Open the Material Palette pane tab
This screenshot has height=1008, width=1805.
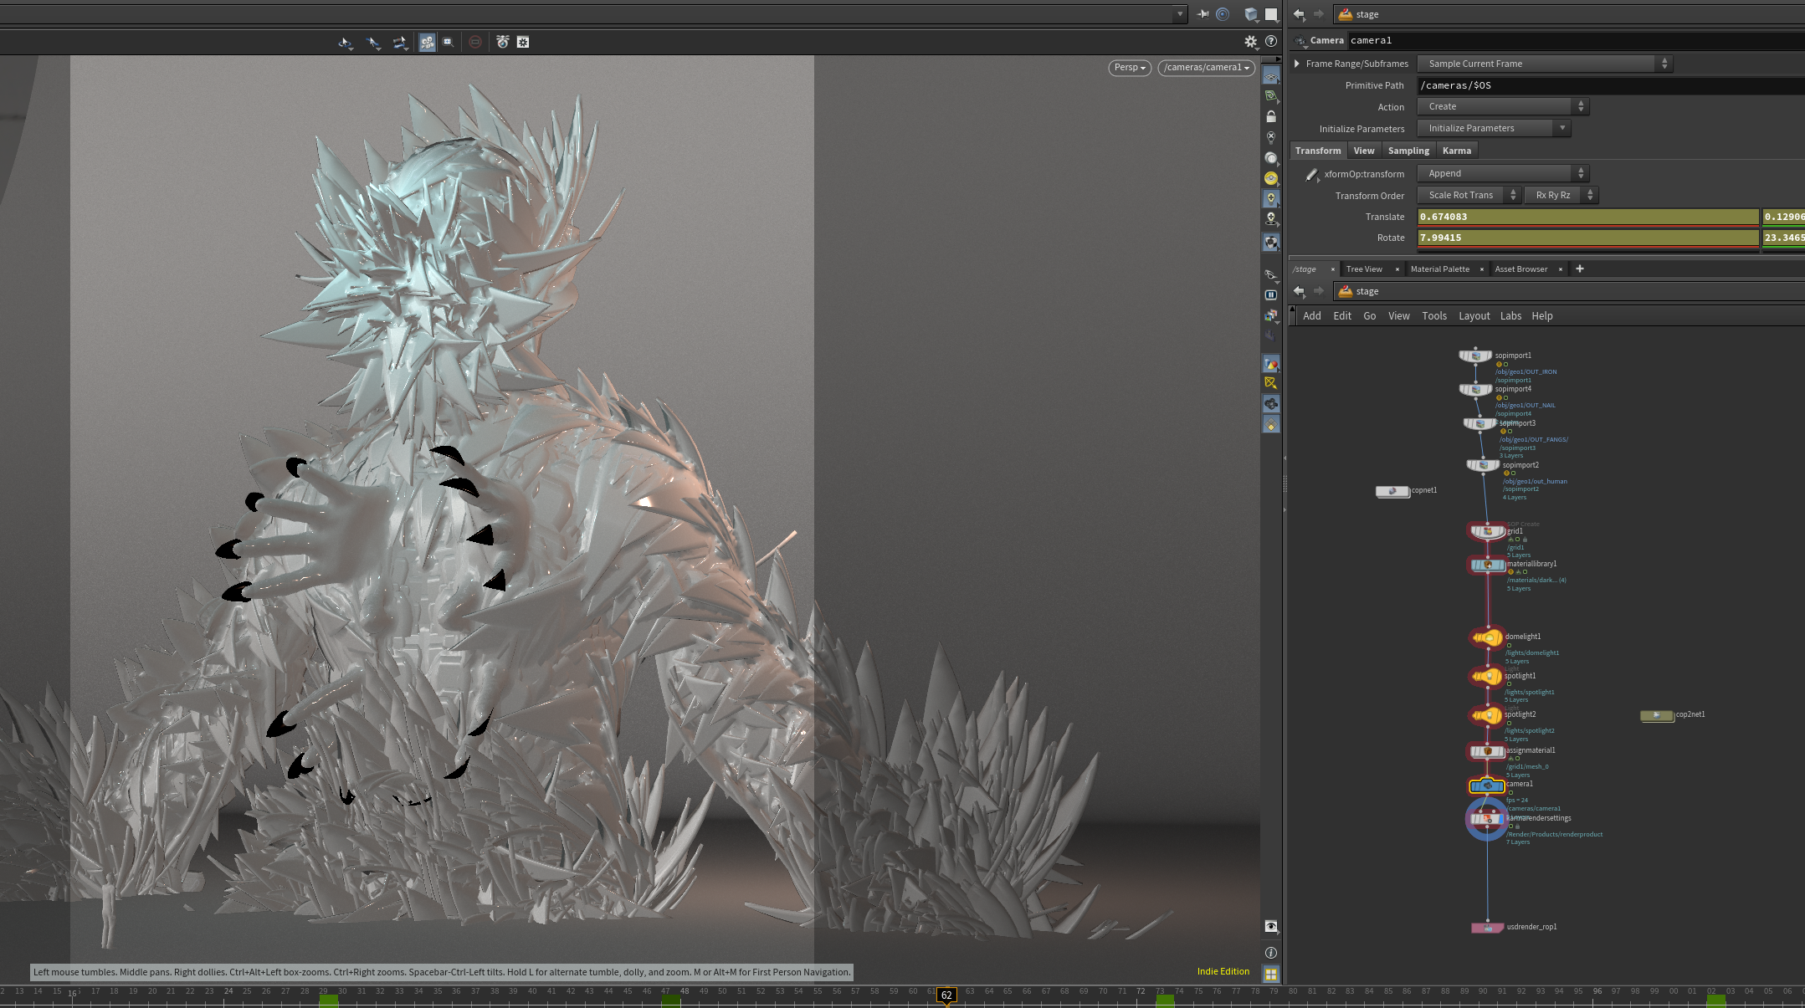(1439, 269)
